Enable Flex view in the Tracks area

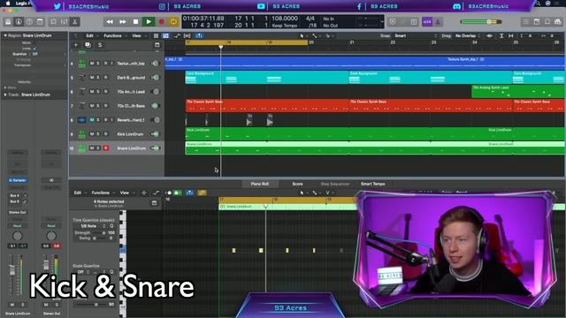(187, 35)
